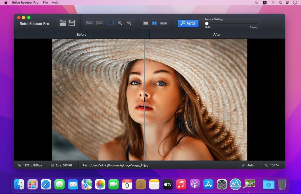Click the fit-to-window zoom icon
This screenshot has height=194, width=301.
[110, 23]
